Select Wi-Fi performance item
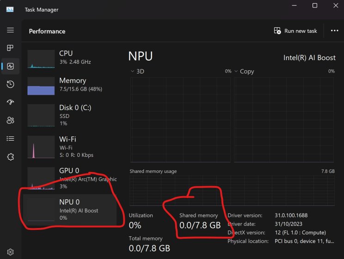 [72, 146]
